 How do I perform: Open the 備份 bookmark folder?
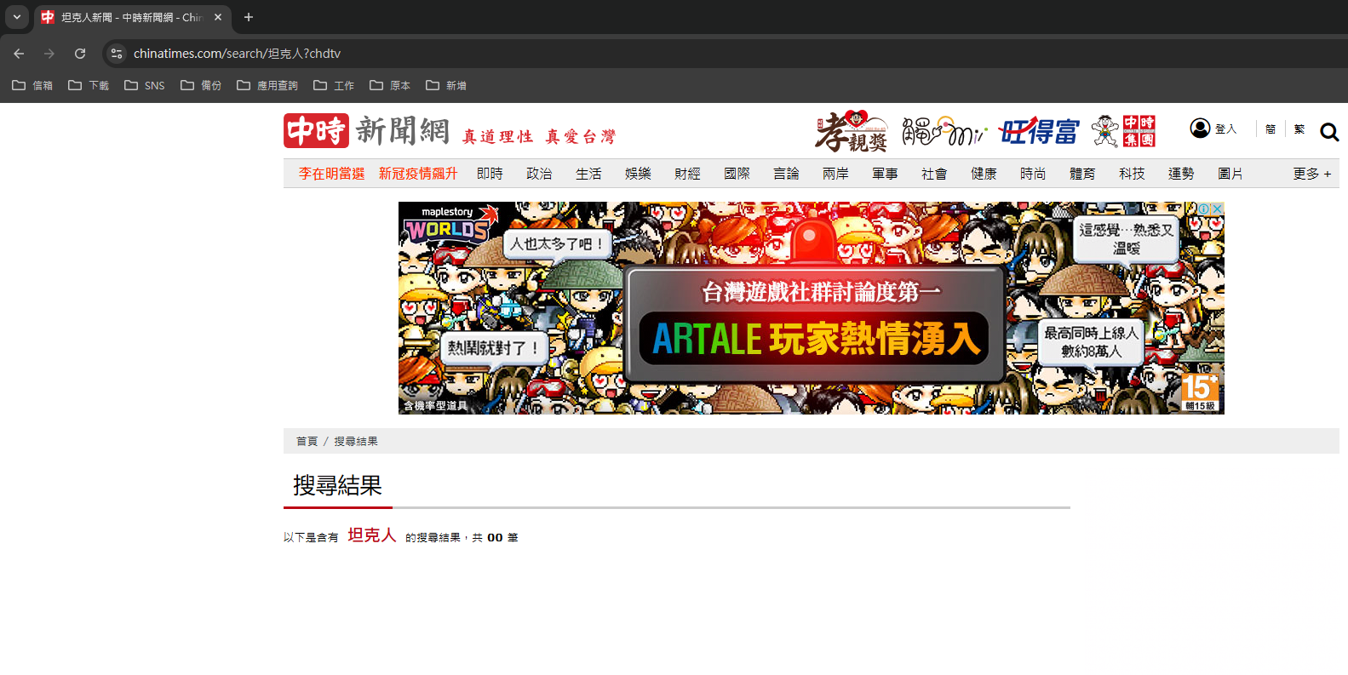201,85
